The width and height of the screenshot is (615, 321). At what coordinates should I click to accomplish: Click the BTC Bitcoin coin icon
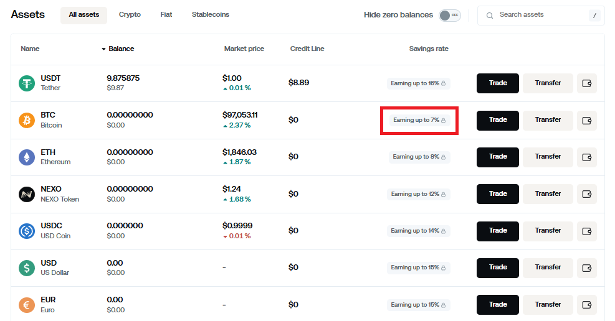pyautogui.click(x=27, y=120)
